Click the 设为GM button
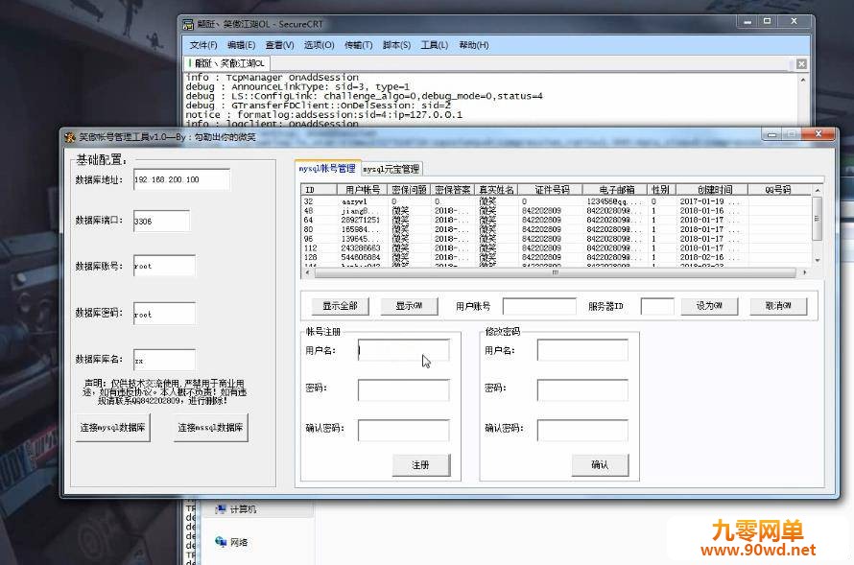The width and height of the screenshot is (854, 565). coord(709,306)
